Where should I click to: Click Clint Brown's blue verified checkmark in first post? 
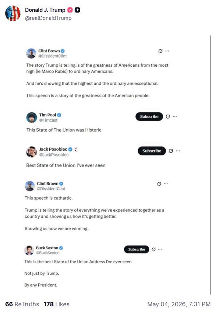click(63, 51)
